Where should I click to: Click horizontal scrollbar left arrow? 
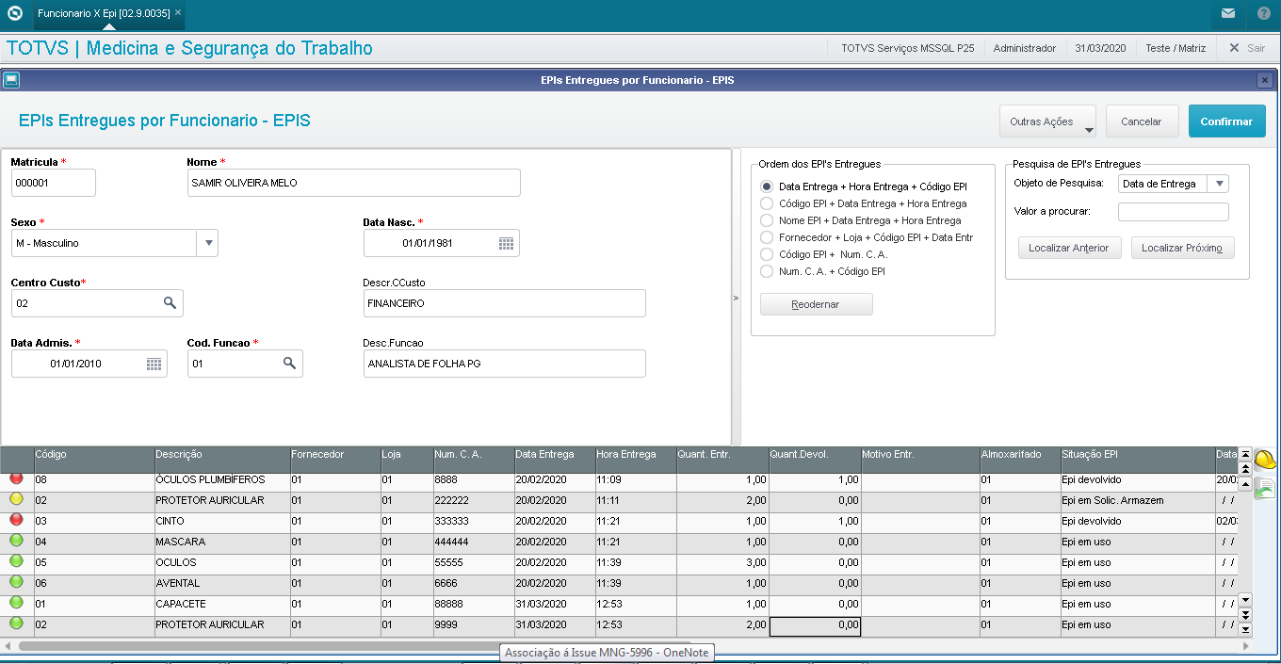(8, 646)
